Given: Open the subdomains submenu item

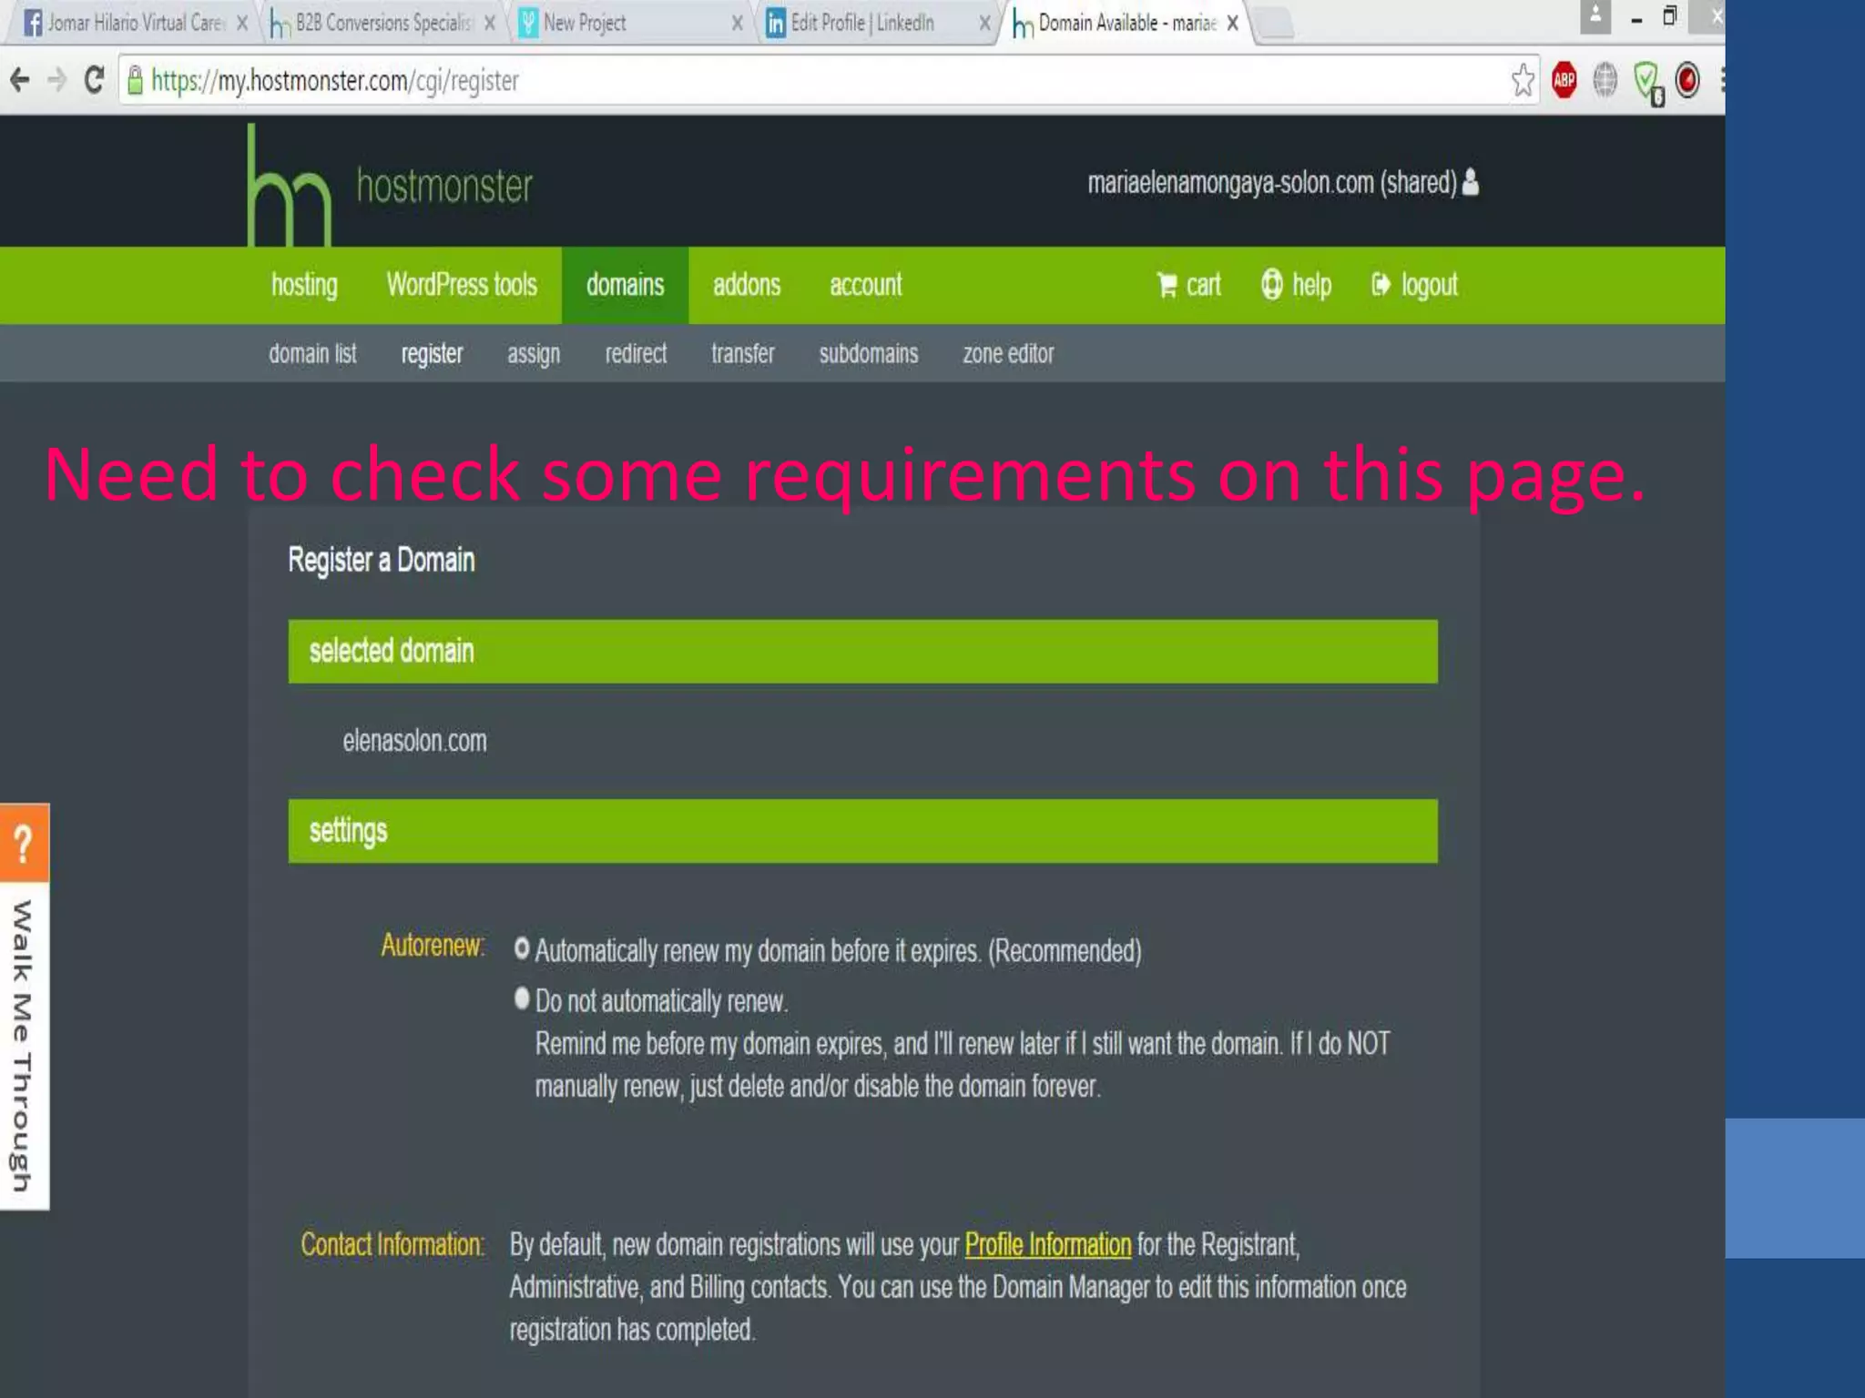Looking at the screenshot, I should tap(868, 353).
